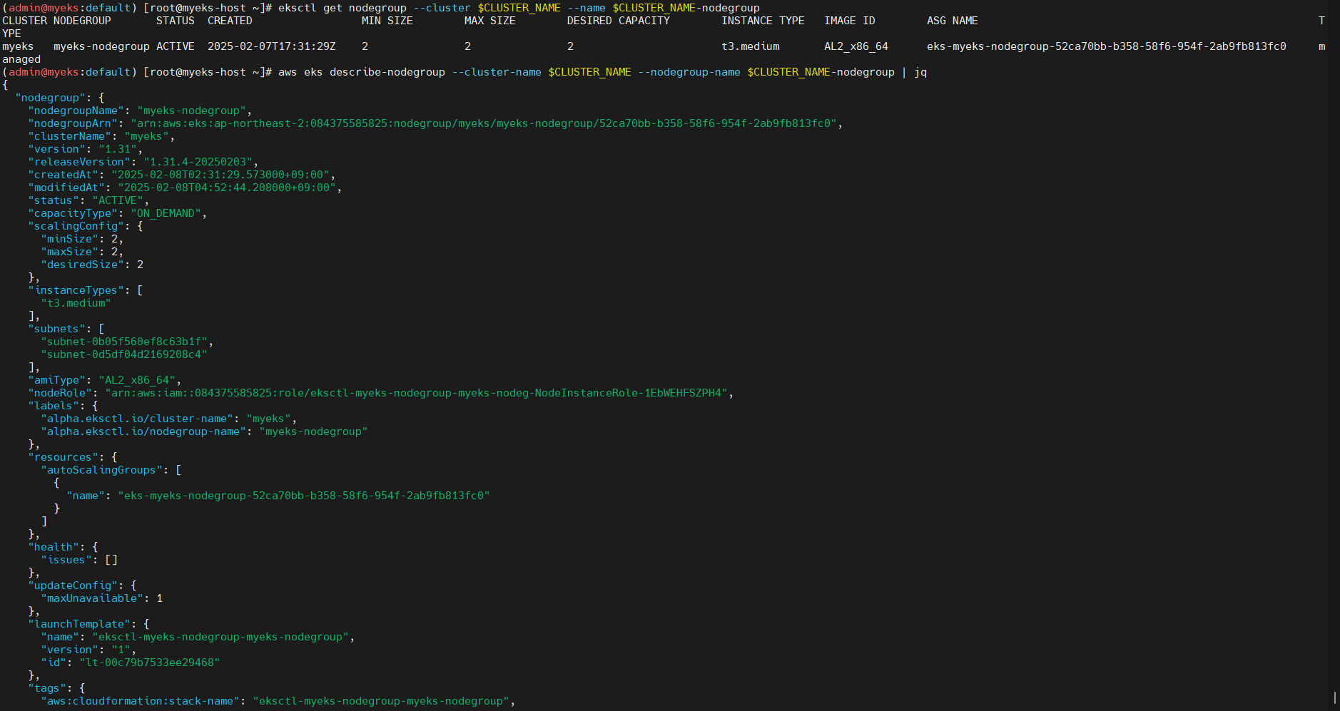Click the createdAt timestamp value
The image size is (1340, 711).
tap(220, 175)
